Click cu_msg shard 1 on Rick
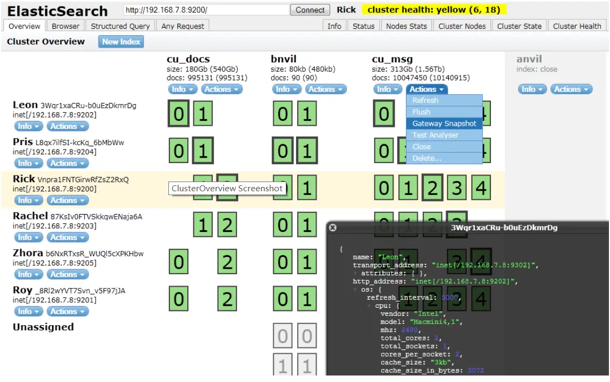610x382 pixels. tap(408, 187)
